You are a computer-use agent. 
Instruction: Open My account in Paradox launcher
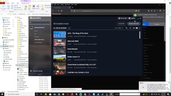click(123, 18)
